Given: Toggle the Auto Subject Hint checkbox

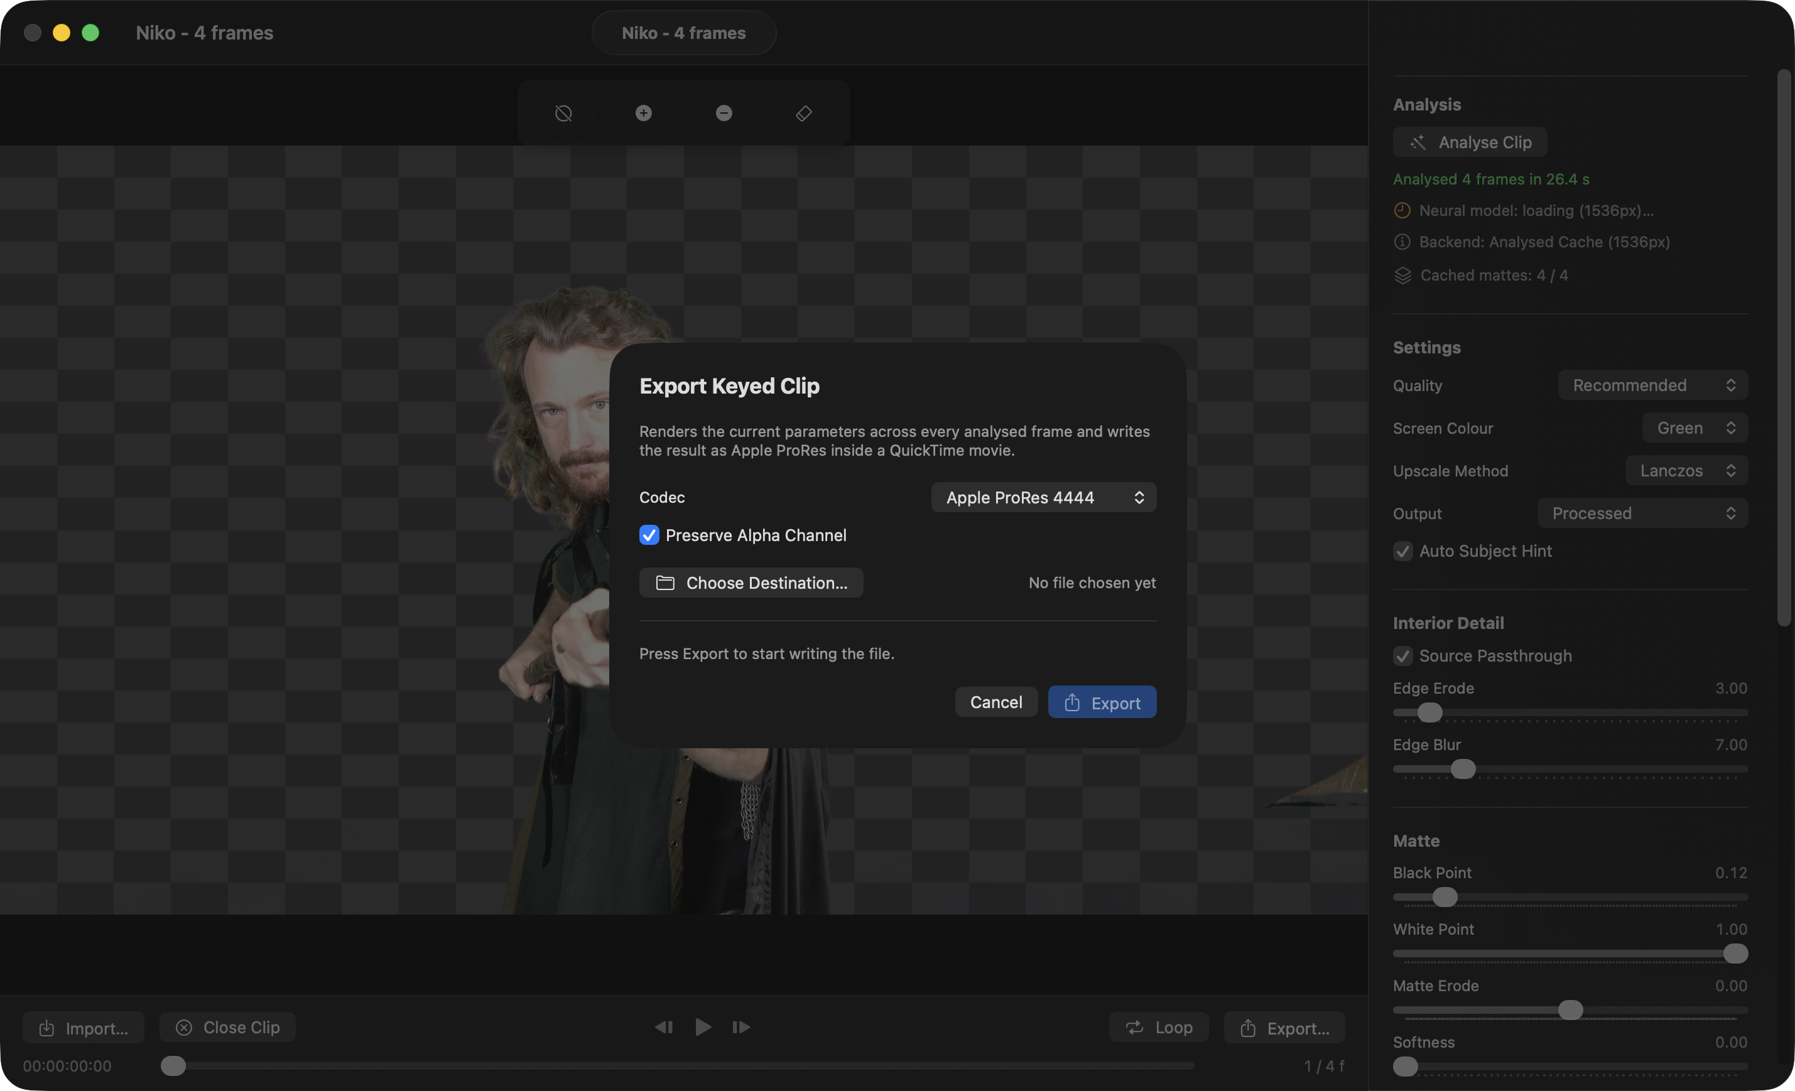Looking at the screenshot, I should click(x=1402, y=551).
